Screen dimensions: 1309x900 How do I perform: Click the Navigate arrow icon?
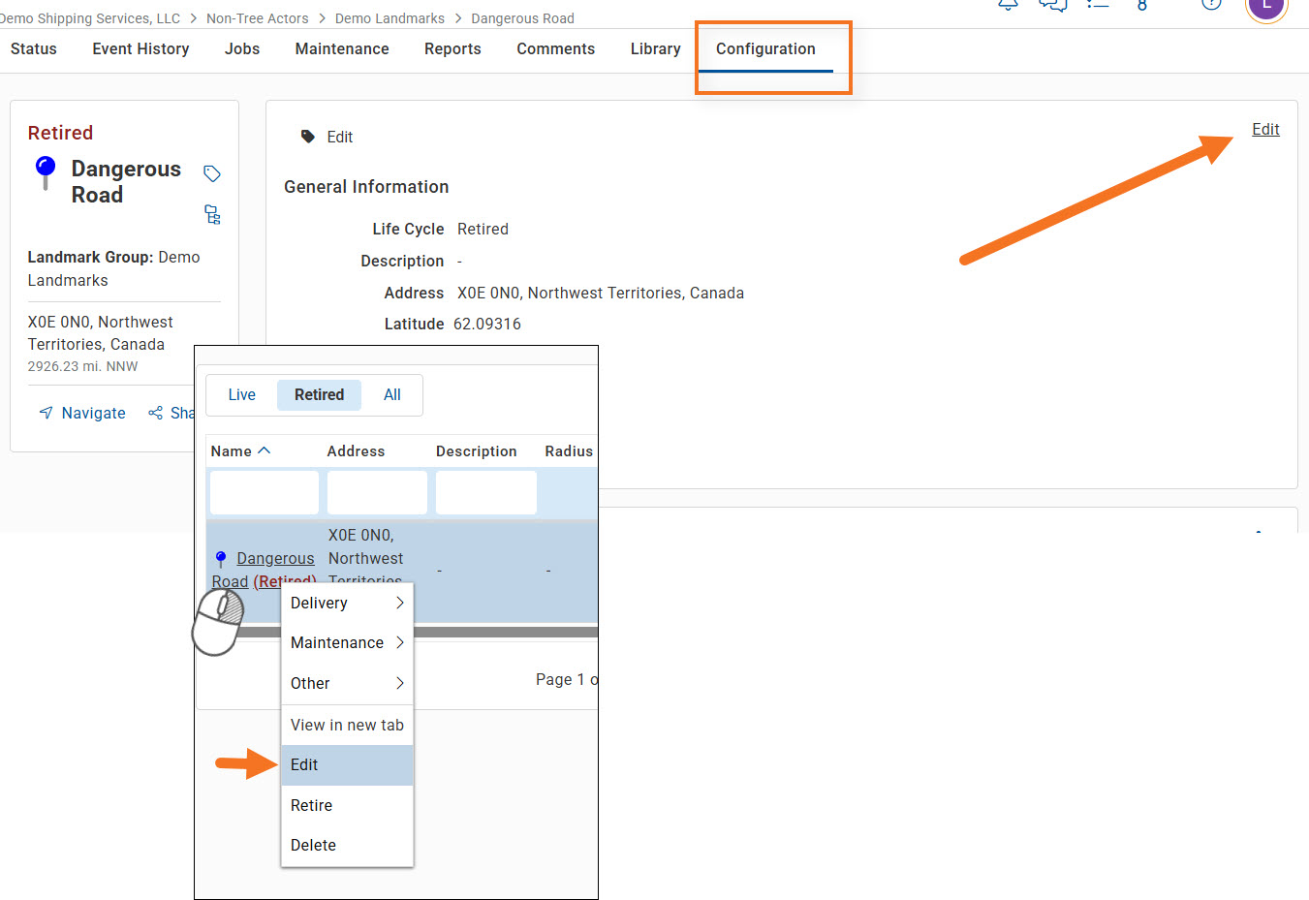[x=46, y=413]
